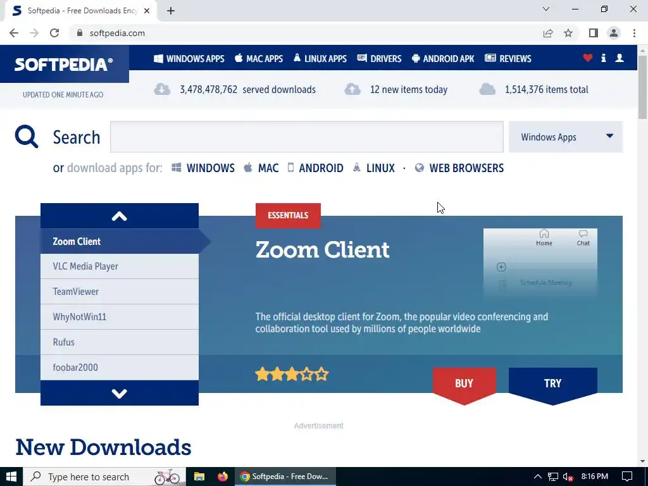This screenshot has height=486, width=648.
Task: Launch Firefox from the taskbar
Action: tap(222, 477)
